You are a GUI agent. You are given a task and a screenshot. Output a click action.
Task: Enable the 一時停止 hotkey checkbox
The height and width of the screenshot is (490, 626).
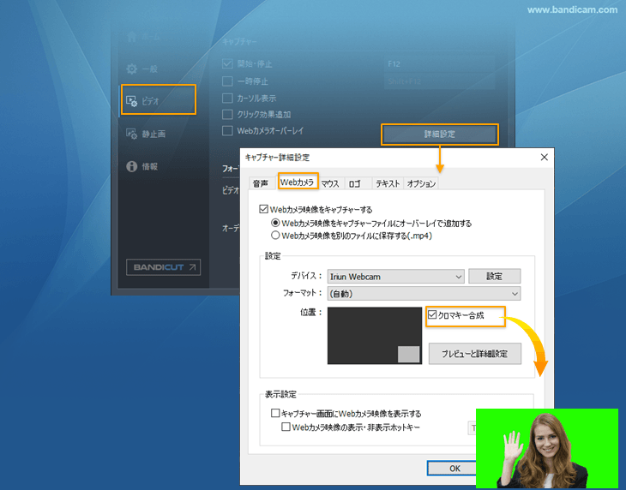coord(227,81)
